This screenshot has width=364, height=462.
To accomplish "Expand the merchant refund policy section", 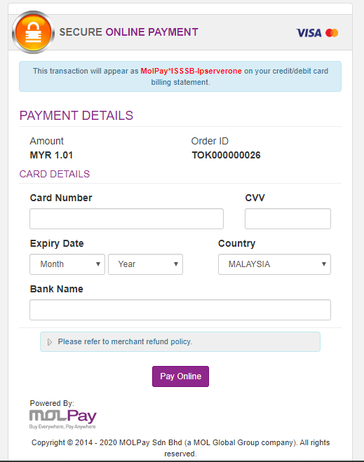I will [x=180, y=342].
